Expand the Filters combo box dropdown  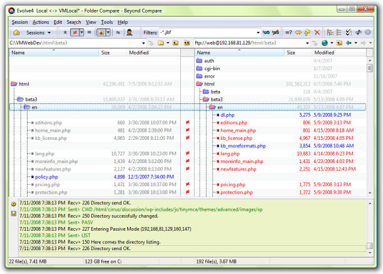point(257,32)
